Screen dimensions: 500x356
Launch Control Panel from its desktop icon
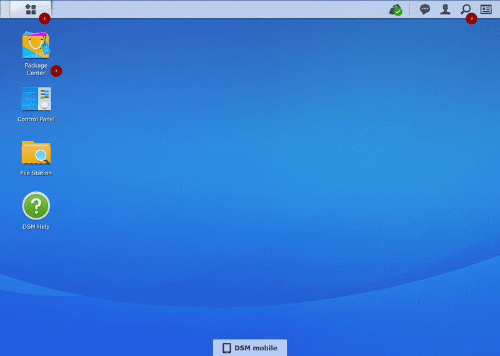point(36,99)
